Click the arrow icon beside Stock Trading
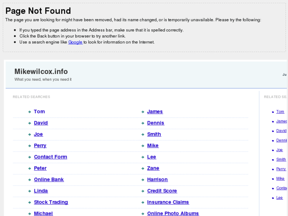The width and height of the screenshot is (288, 216). [30, 203]
